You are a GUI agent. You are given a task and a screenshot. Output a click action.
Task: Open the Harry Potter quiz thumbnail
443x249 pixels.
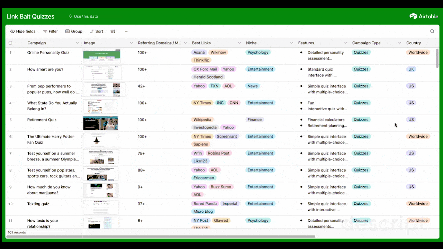click(100, 140)
